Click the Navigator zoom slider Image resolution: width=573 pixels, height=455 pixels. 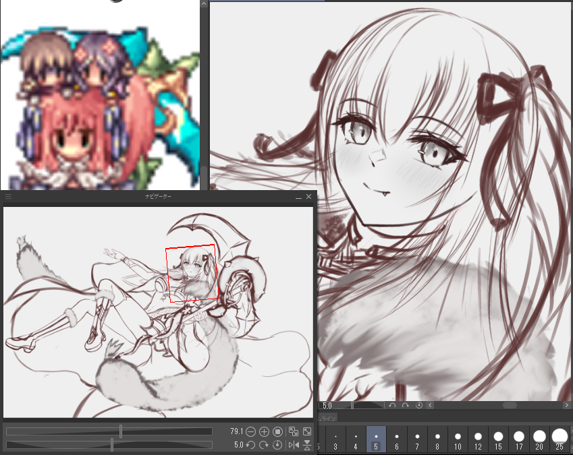click(109, 431)
